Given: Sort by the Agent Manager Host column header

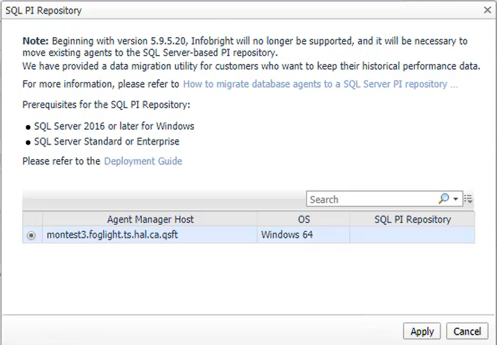Looking at the screenshot, I should [150, 219].
